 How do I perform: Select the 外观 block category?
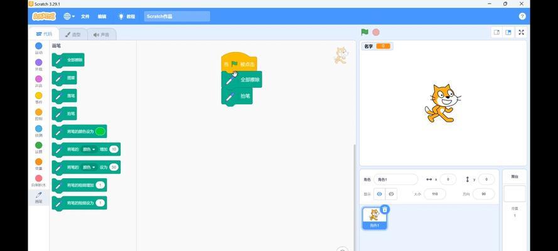tap(38, 65)
